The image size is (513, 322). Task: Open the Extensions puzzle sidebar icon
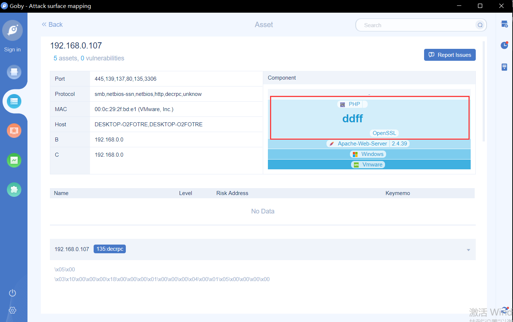click(14, 190)
